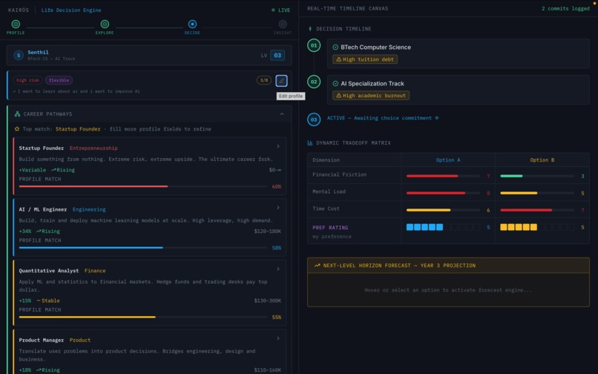Select active timeline node 03

pos(314,119)
